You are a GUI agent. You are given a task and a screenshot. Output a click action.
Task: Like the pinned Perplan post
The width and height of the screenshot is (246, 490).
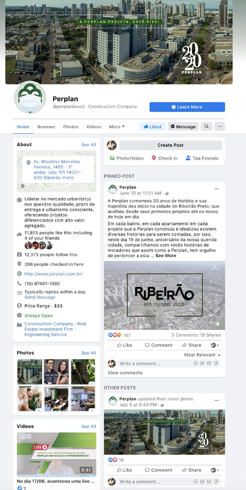[124, 345]
